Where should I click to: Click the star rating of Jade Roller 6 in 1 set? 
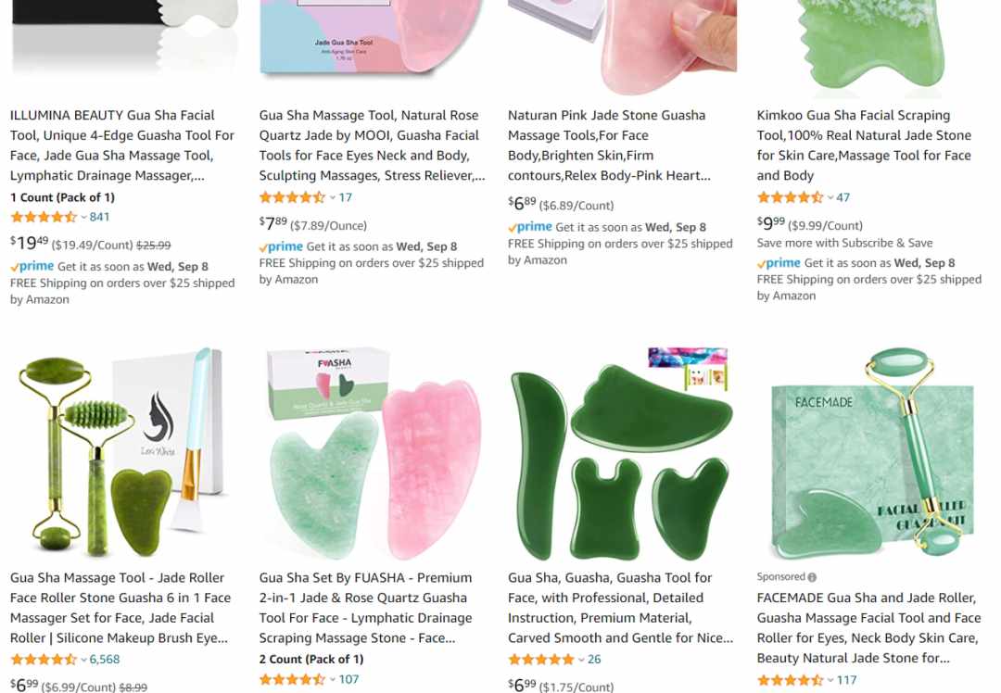point(44,660)
